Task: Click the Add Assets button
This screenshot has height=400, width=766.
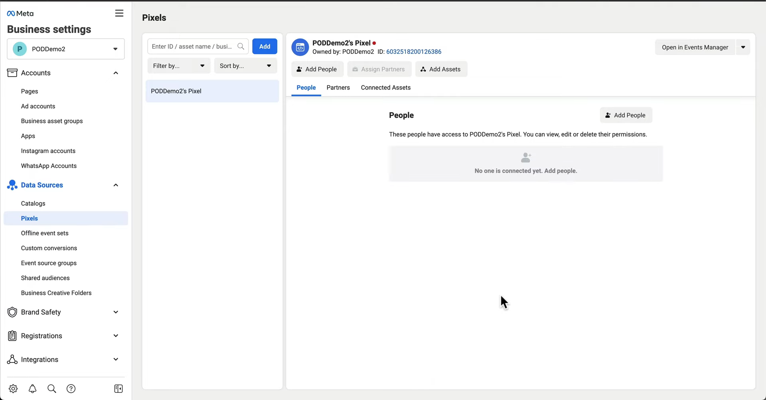Action: (x=441, y=69)
